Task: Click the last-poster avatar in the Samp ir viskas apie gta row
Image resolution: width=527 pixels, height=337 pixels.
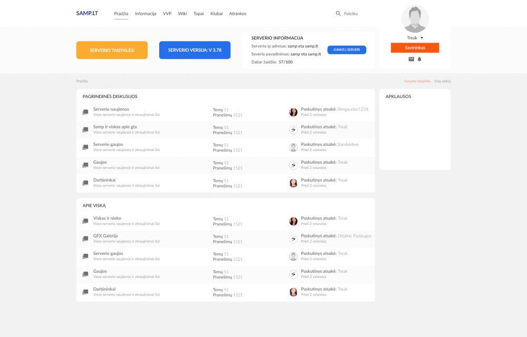Action: point(294,130)
